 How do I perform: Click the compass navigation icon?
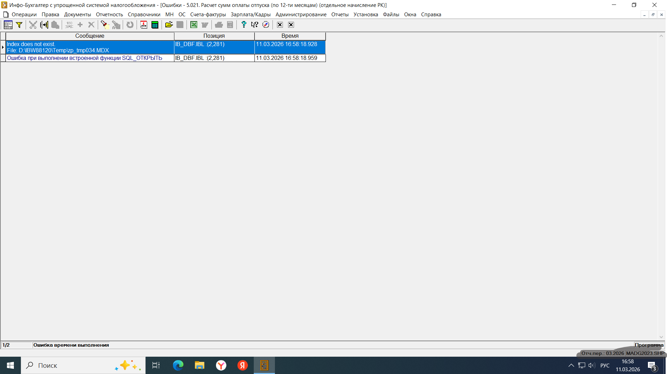(x=266, y=25)
